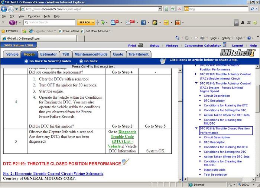Click the Go Back to Search/Index arrow icon

26,61
